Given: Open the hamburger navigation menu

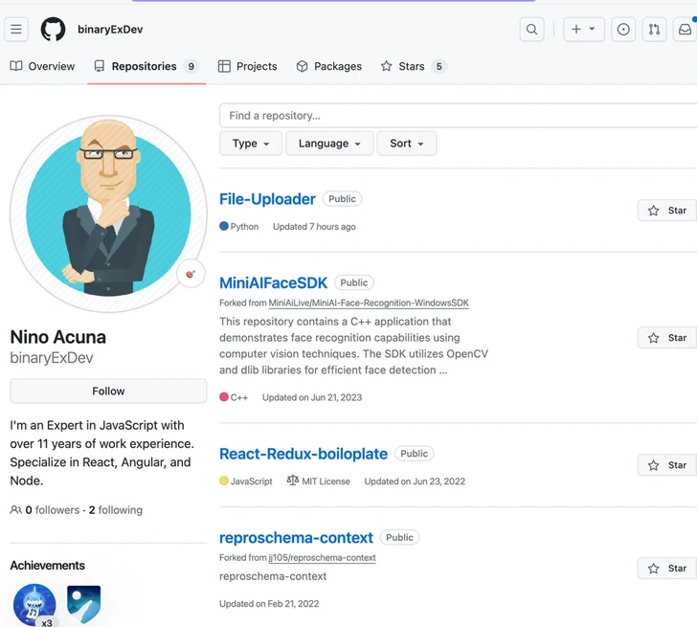Looking at the screenshot, I should 16,30.
